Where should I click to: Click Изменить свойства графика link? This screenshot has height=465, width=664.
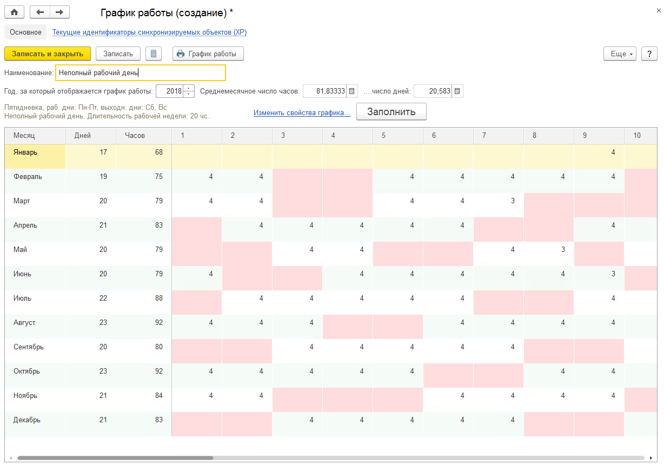pos(302,112)
